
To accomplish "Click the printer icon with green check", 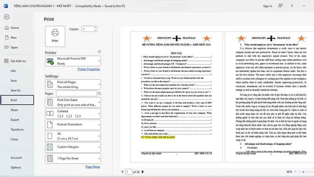I will click(x=50, y=61).
